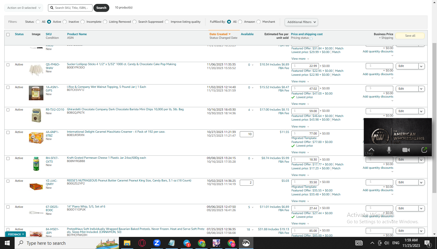Viewport: 437px width, 249px height.
Task: Click the Pricing status info icon
Action: coord(311,38)
